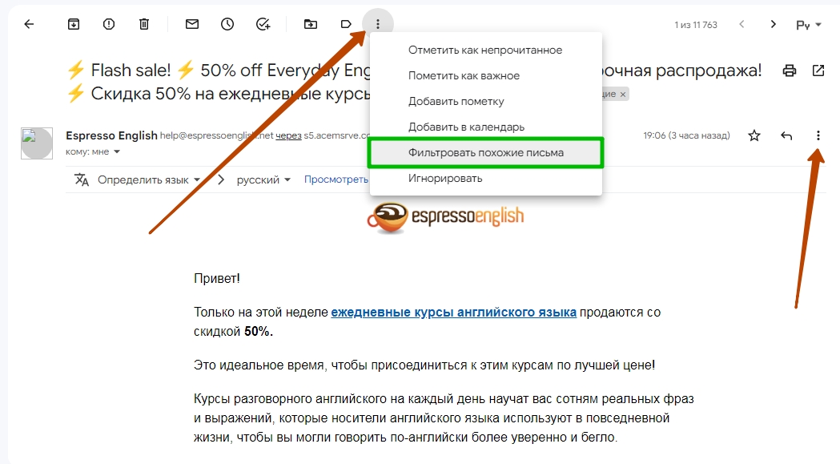The image size is (840, 464).
Task: Open the 'ежедневные курсы английского языка' link
Action: (454, 313)
